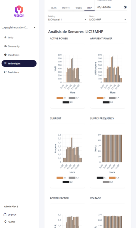Expand the Meter dropdown showing LIC13MHP

click(x=108, y=19)
